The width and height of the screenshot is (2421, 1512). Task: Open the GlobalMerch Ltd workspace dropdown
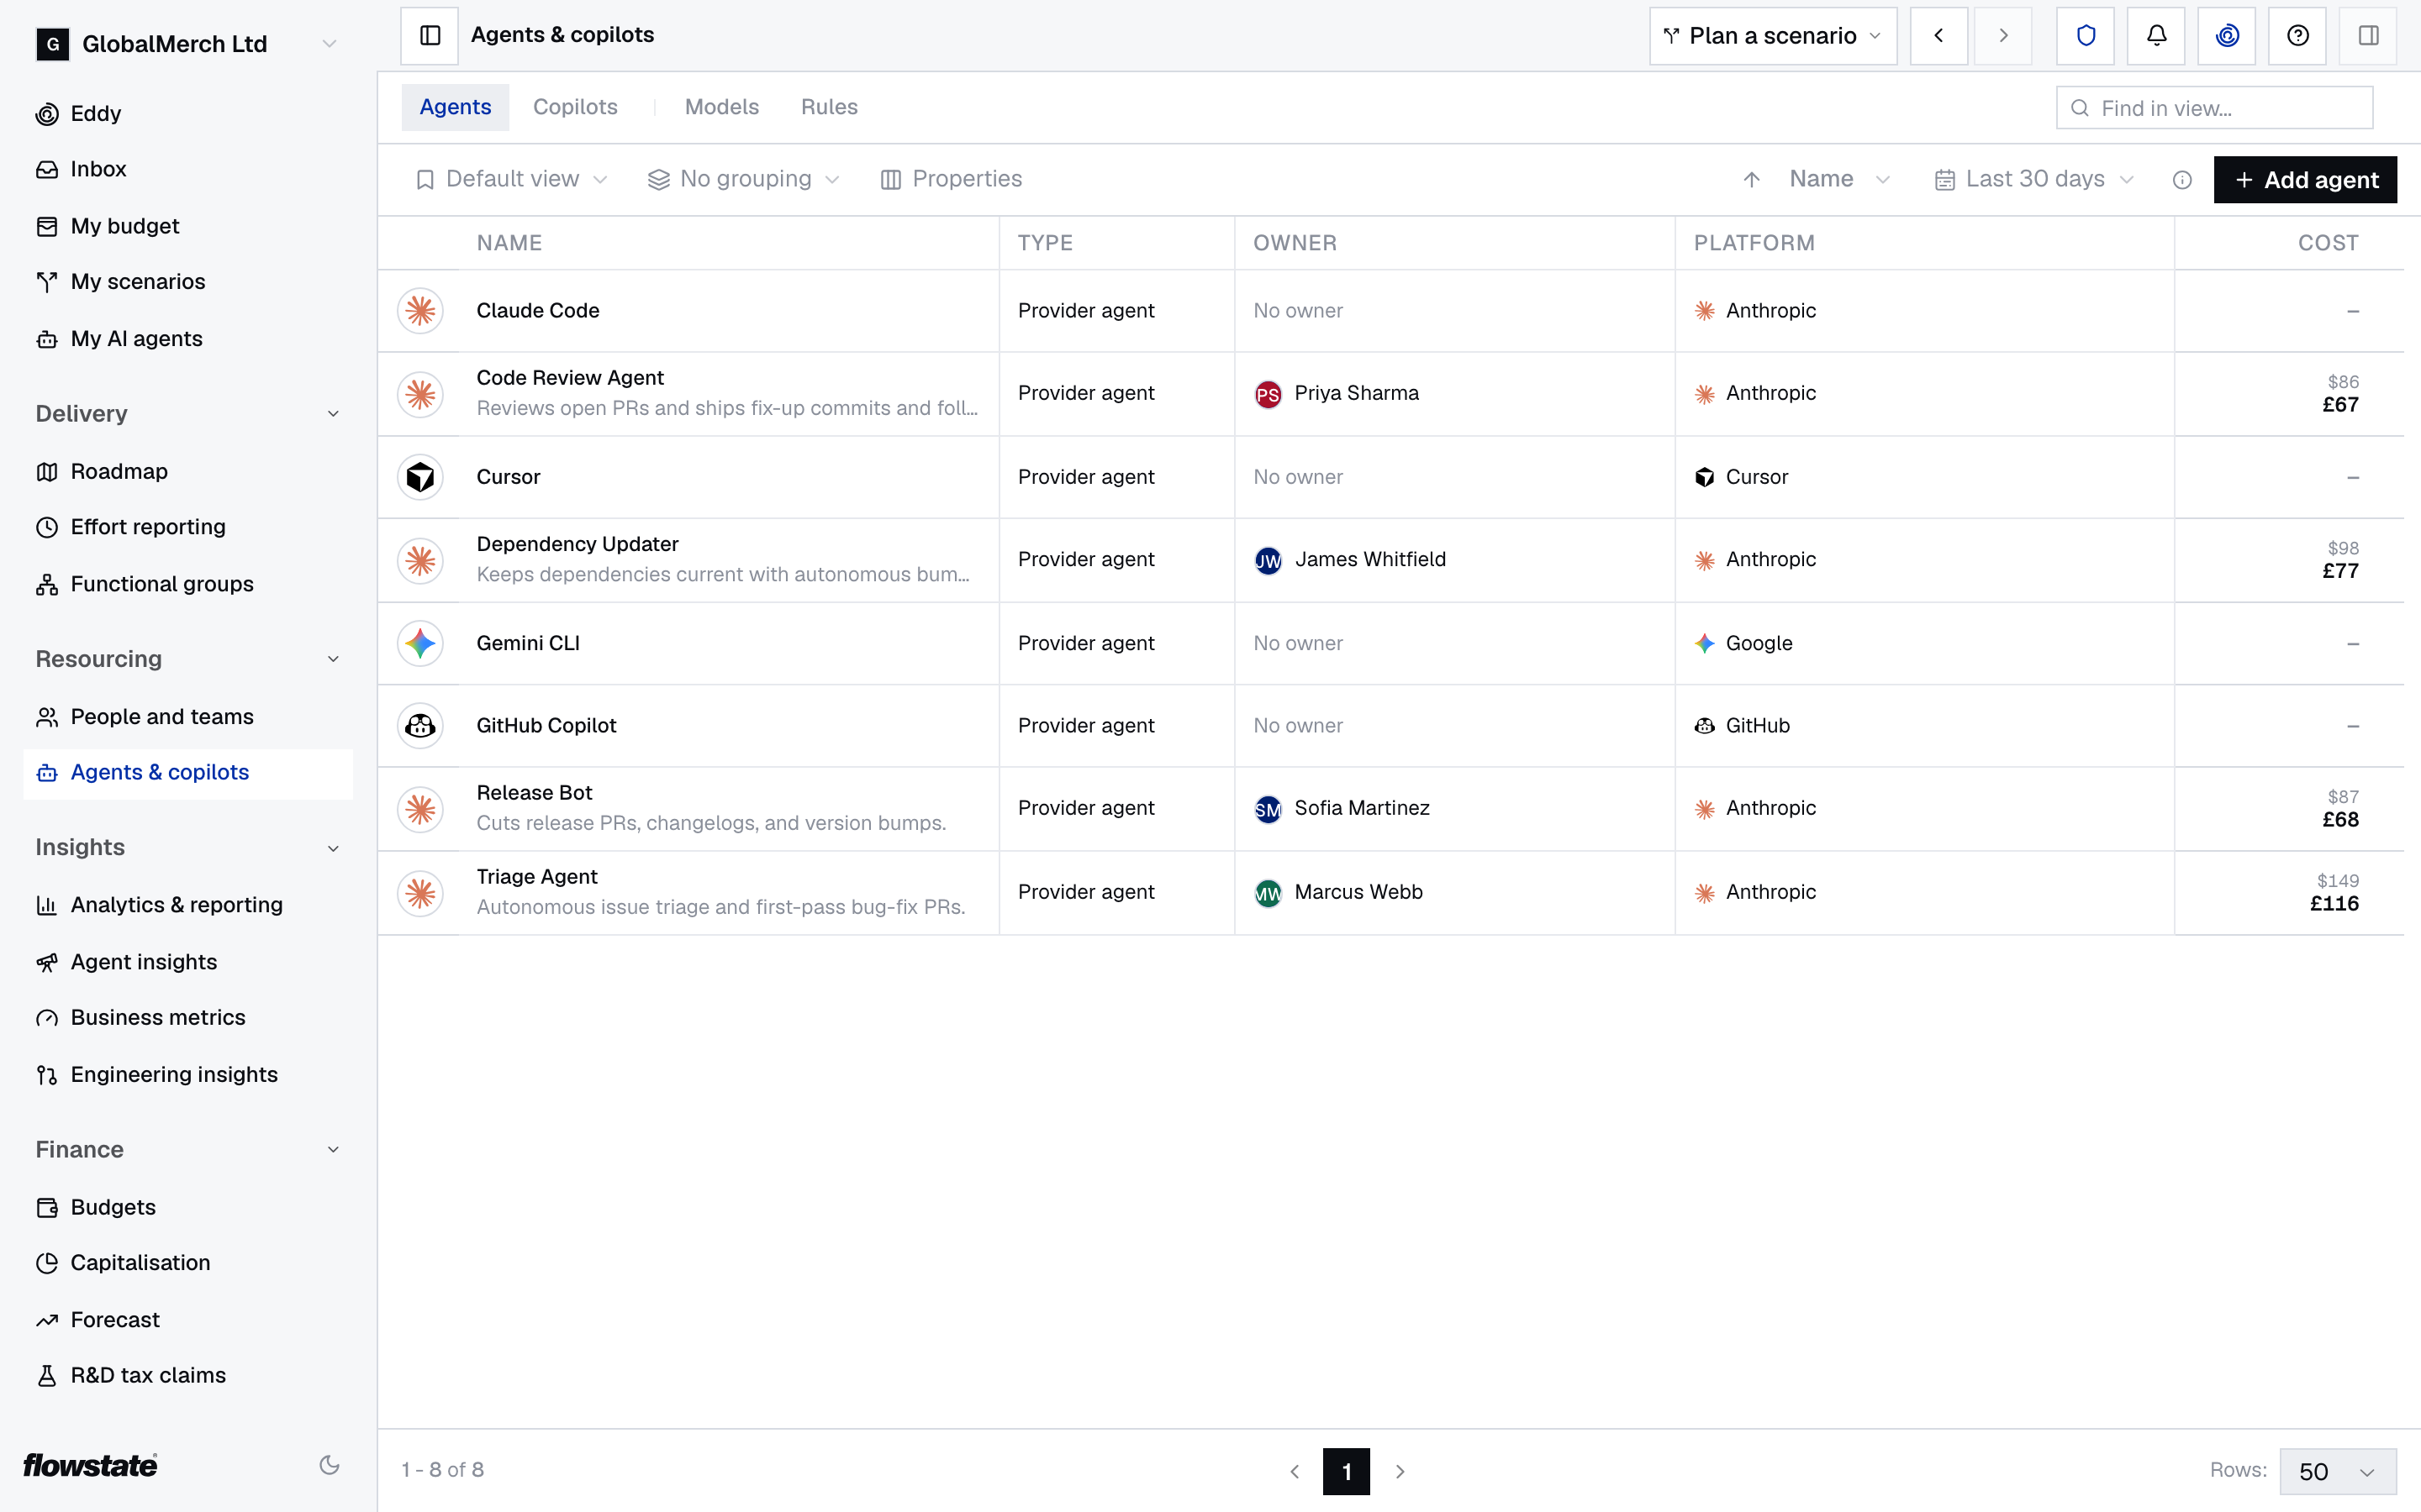[188, 44]
